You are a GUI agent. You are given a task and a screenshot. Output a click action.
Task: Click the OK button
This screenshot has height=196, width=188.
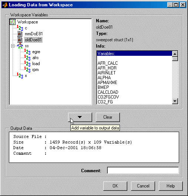coord(115,186)
